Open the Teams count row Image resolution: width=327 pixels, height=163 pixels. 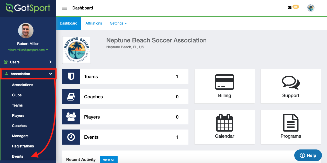click(x=125, y=77)
